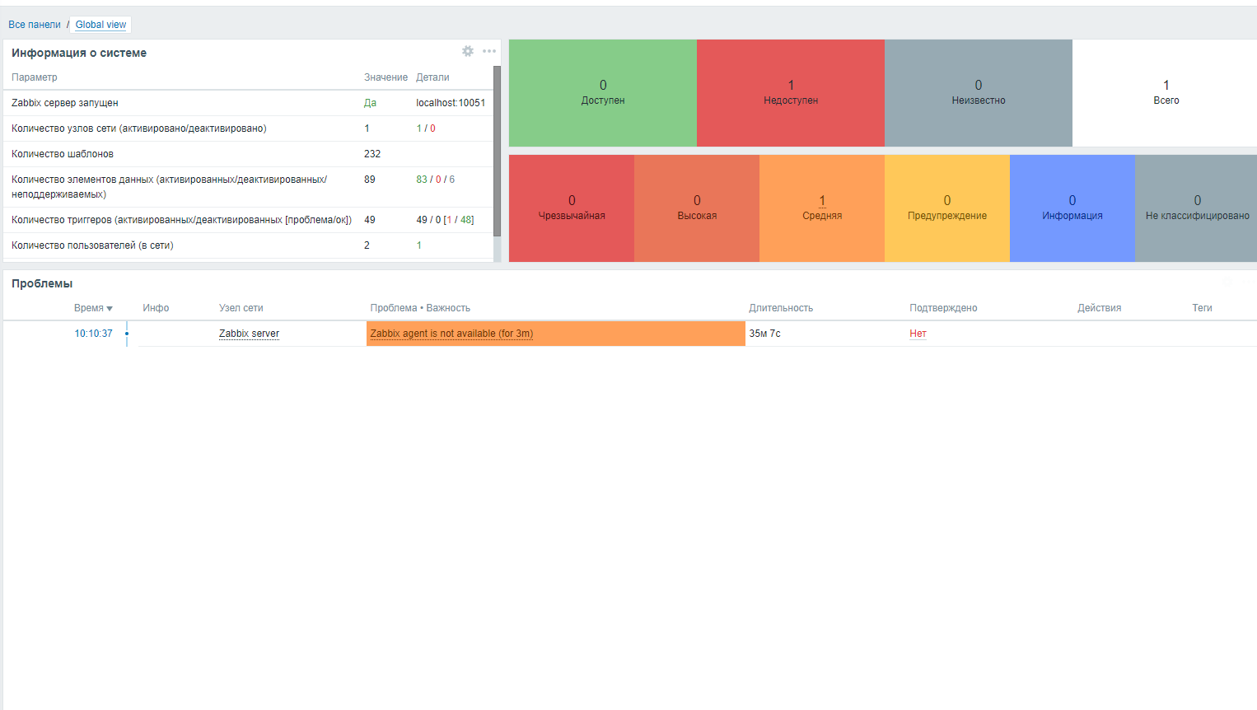
Task: Click the "Теги" column header
Action: [x=1202, y=308]
